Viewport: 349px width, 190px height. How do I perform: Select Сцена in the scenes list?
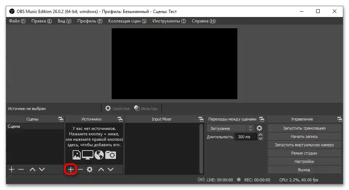pyautogui.click(x=35, y=126)
